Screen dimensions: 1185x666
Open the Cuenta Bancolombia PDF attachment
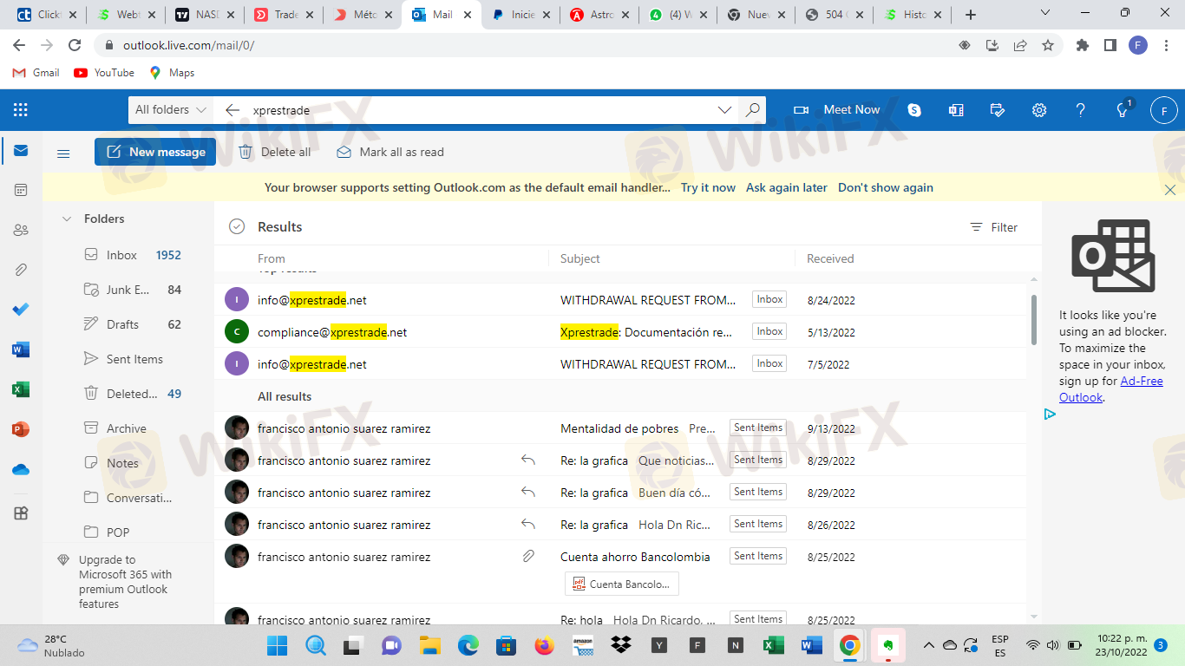pyautogui.click(x=621, y=584)
